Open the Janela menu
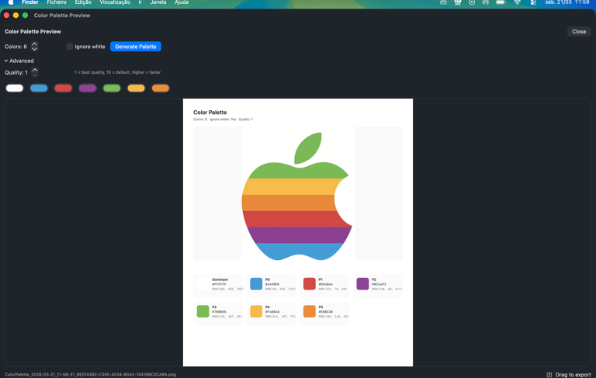The width and height of the screenshot is (596, 378). 158,2
